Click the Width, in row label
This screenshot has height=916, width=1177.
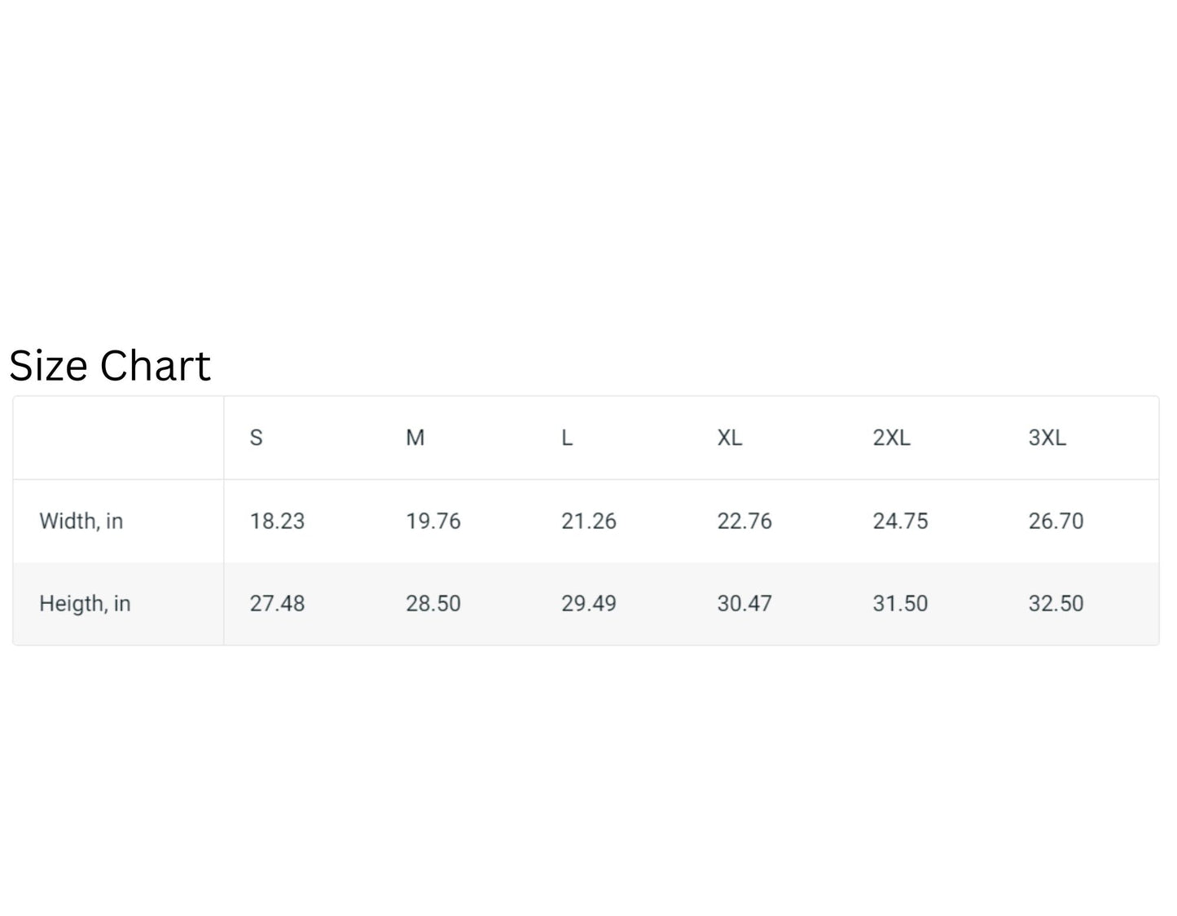(81, 522)
